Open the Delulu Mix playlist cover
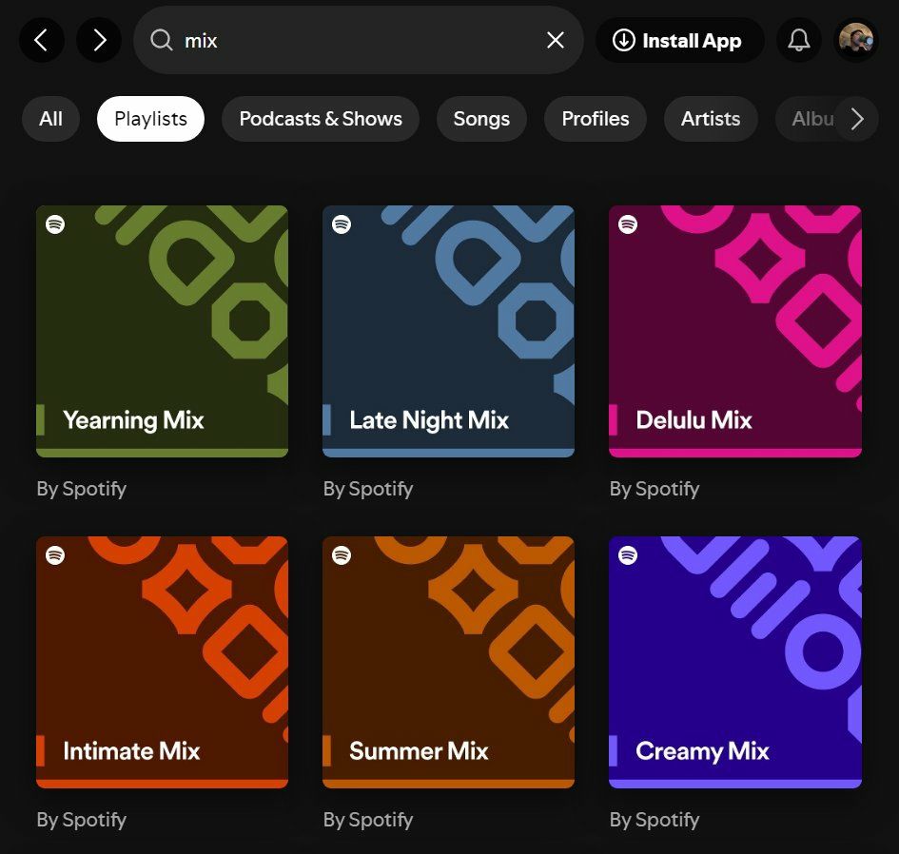Screen dimensions: 899x854 coord(735,331)
